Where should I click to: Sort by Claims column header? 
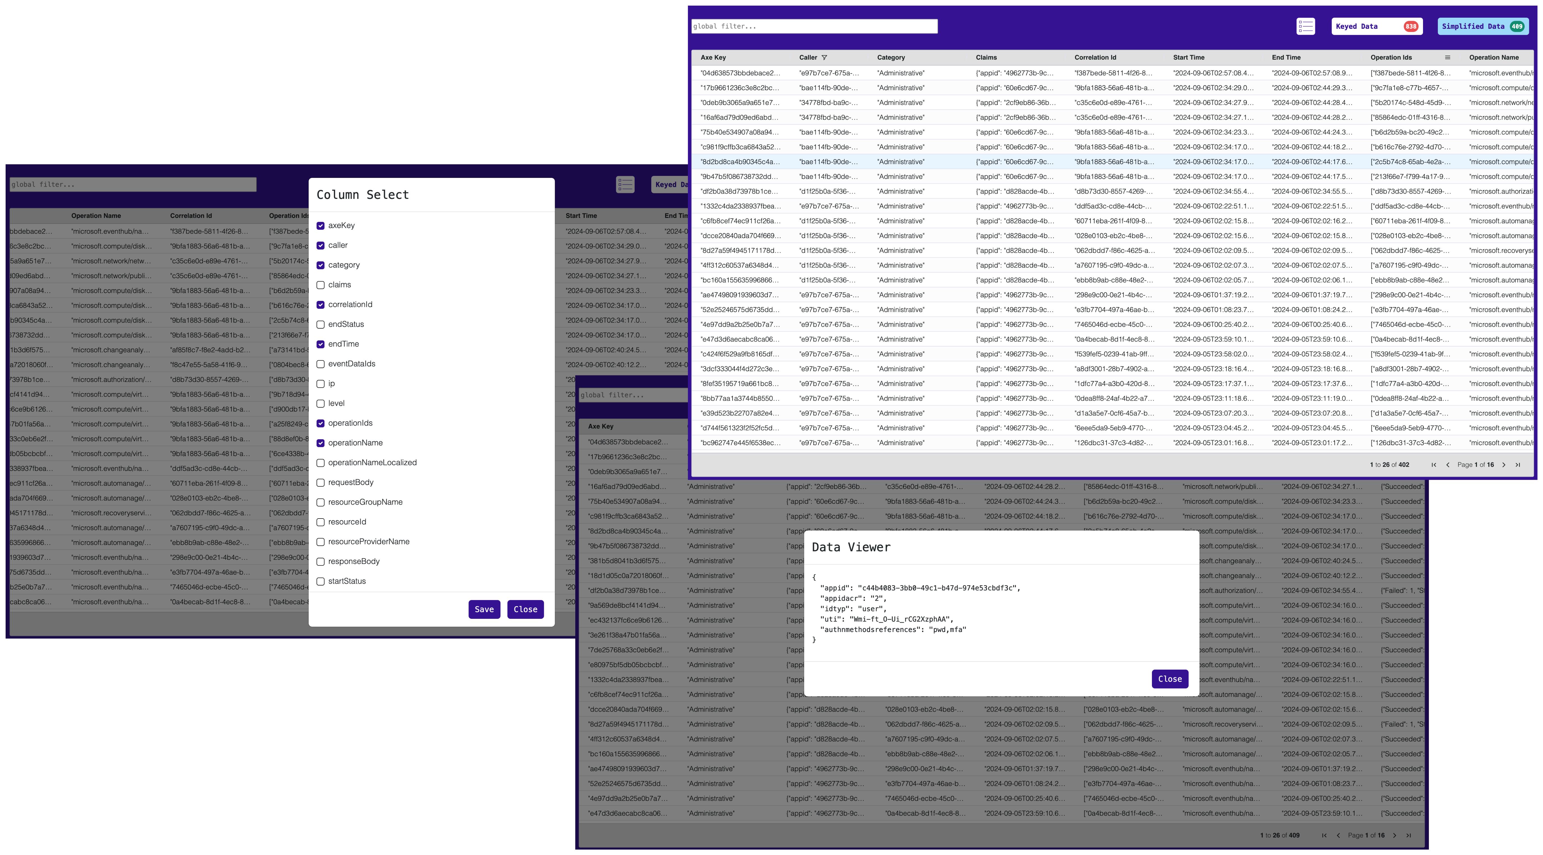click(x=986, y=57)
